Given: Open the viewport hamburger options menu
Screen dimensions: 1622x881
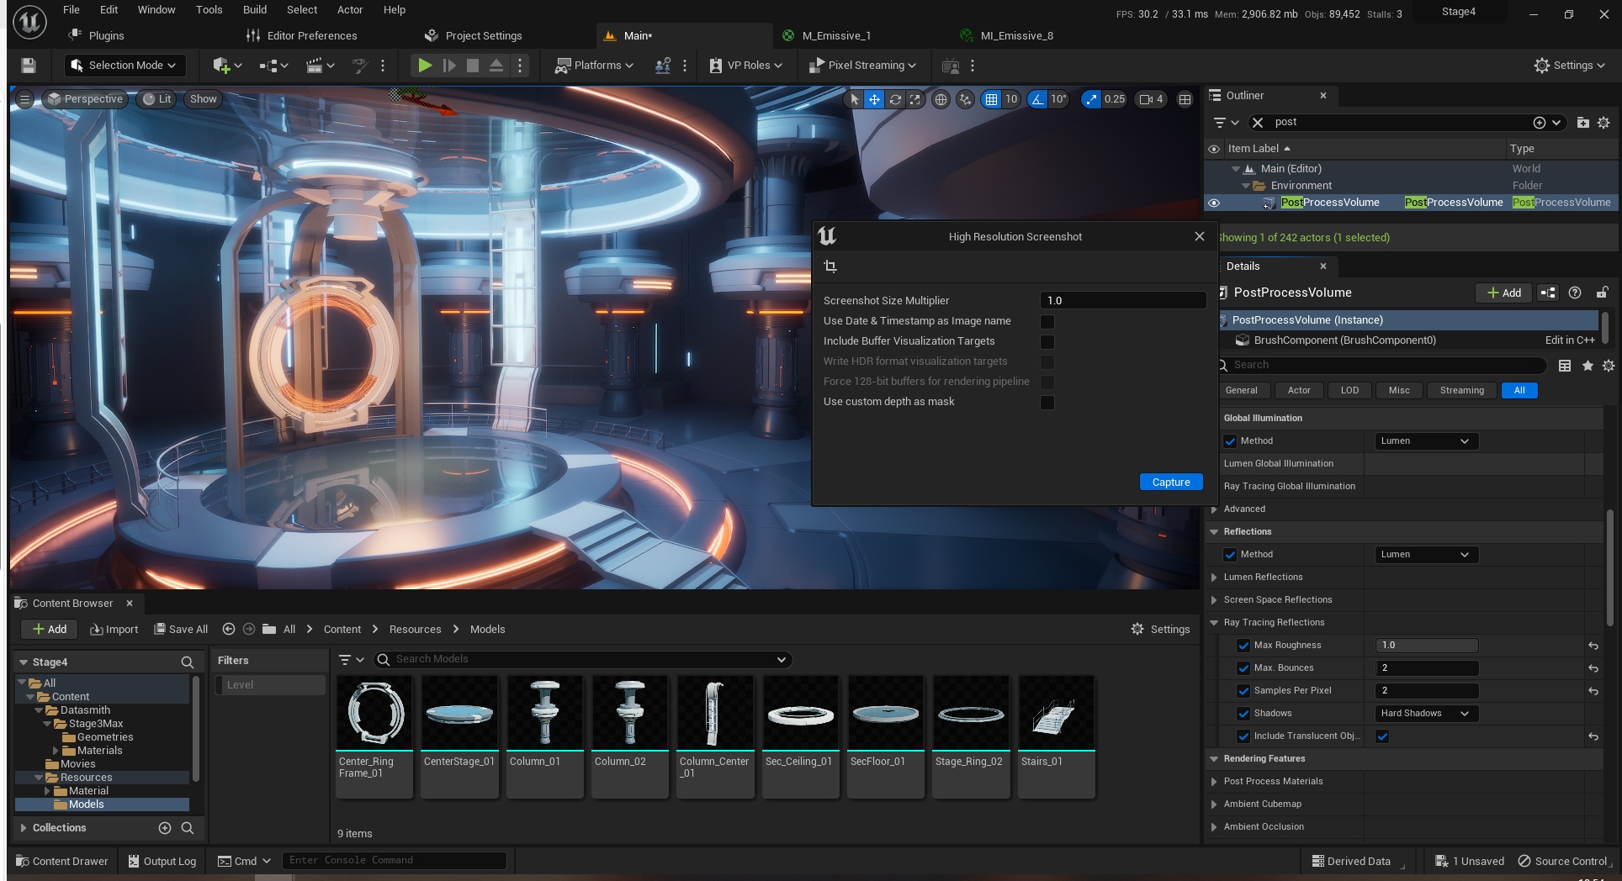Looking at the screenshot, I should pos(24,99).
